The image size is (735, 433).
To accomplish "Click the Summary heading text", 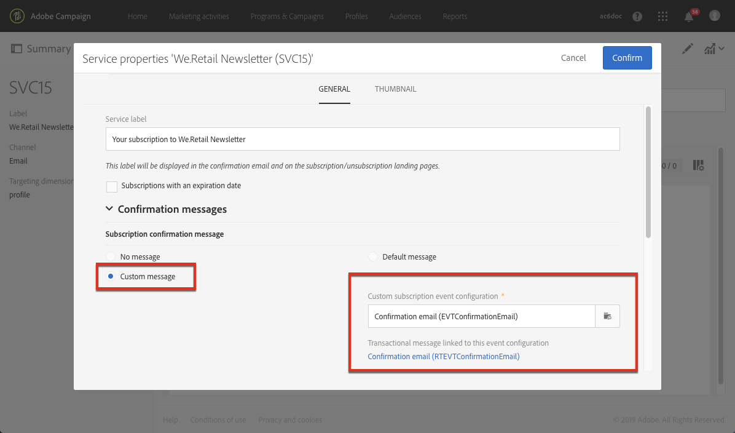I will [49, 49].
